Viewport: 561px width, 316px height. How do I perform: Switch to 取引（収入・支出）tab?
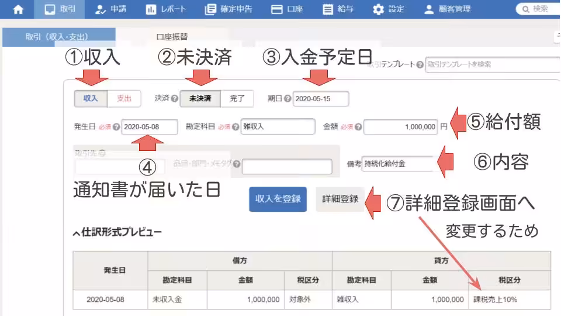(58, 37)
